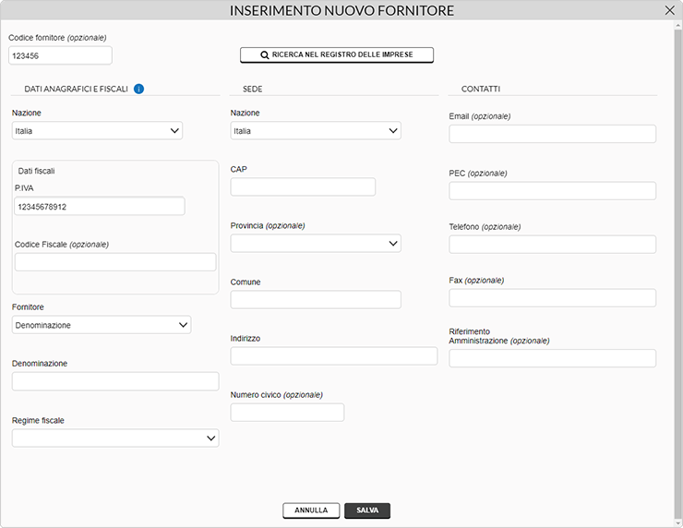Click the SALVA button
Image resolution: width=683 pixels, height=528 pixels.
pos(367,510)
